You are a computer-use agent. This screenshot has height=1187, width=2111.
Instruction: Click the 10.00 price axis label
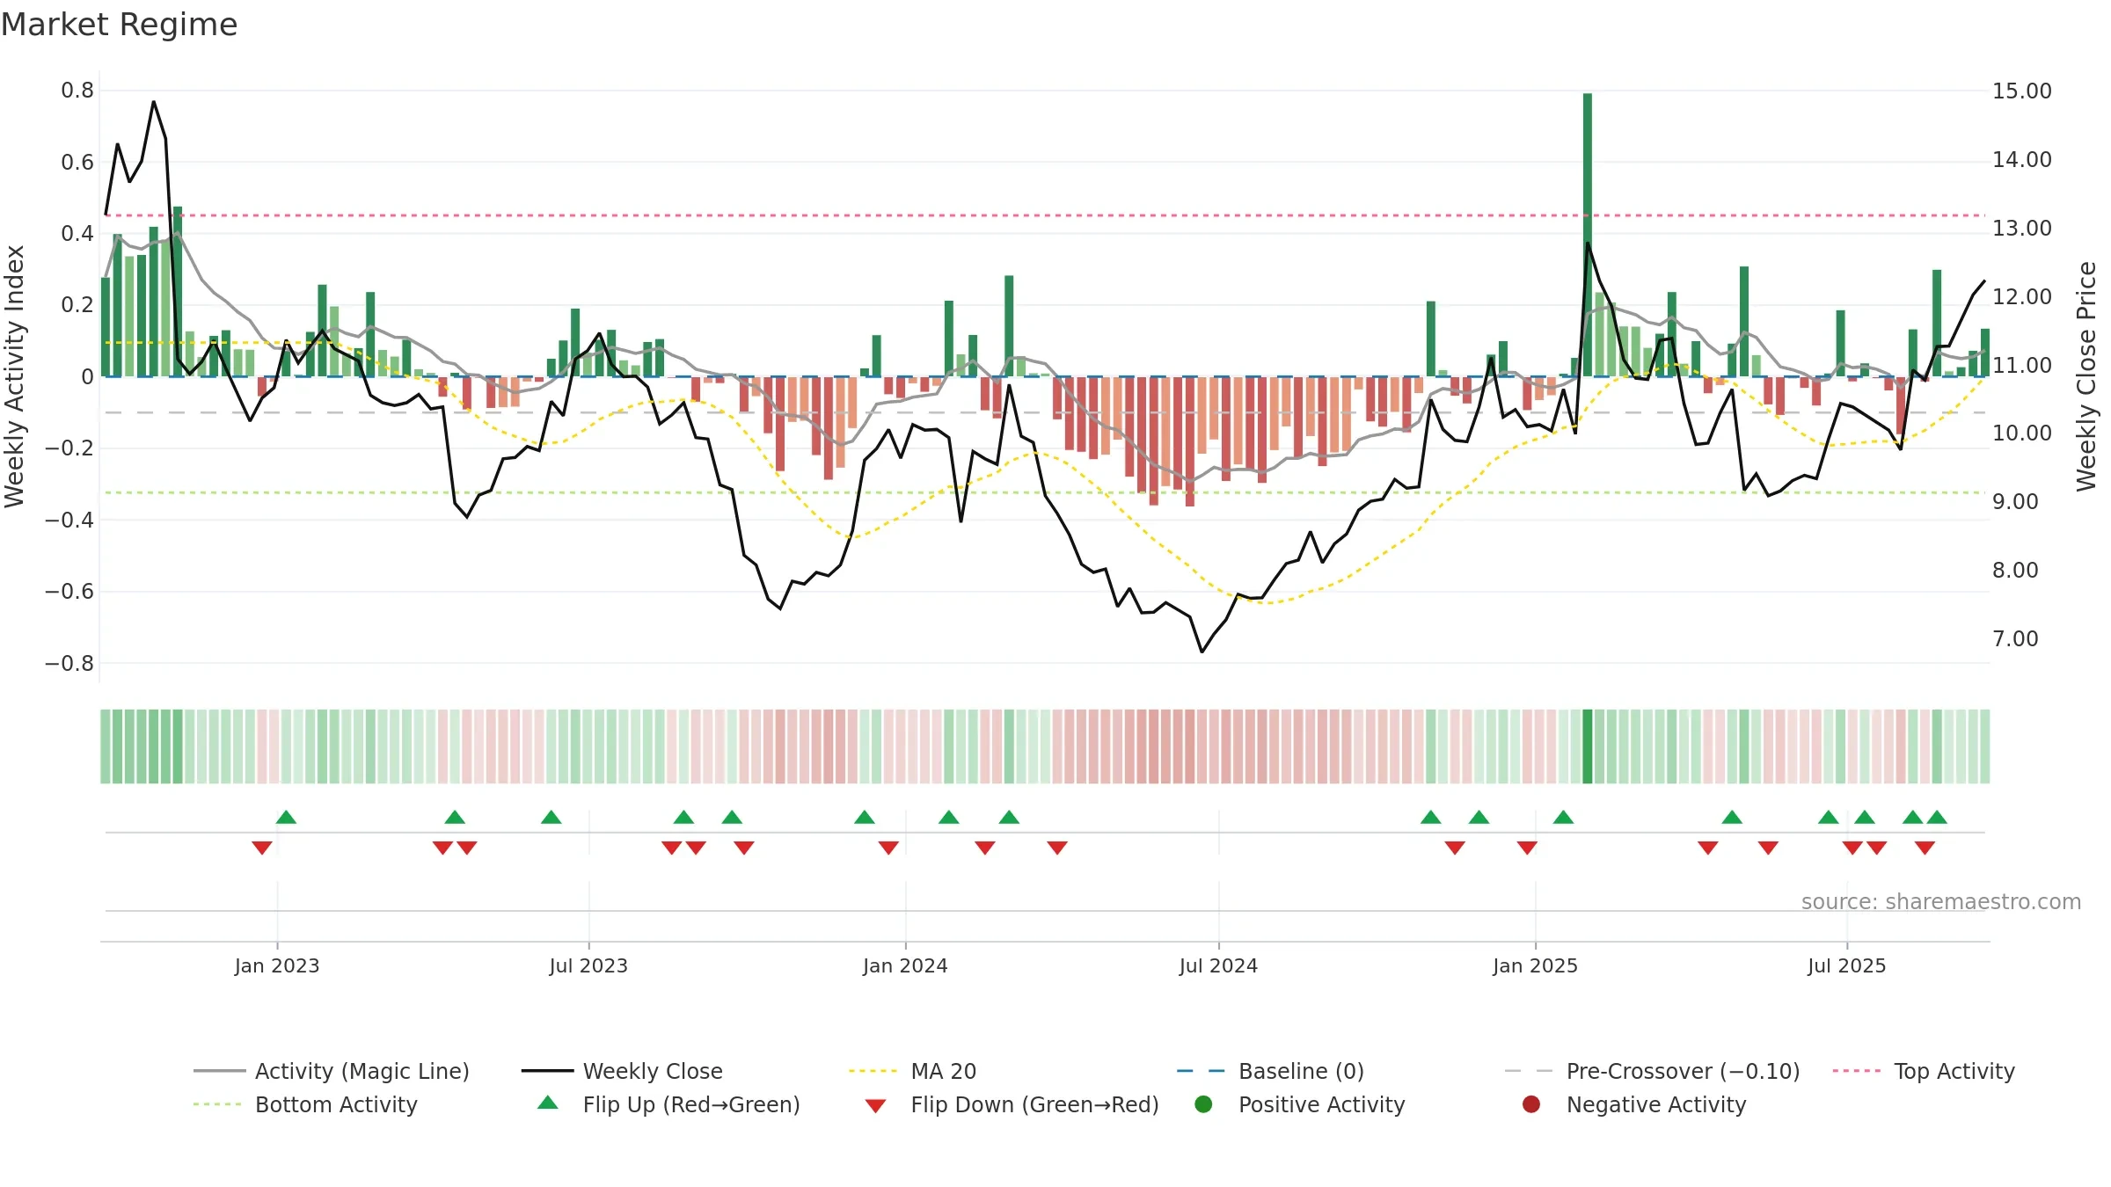coord(2021,433)
